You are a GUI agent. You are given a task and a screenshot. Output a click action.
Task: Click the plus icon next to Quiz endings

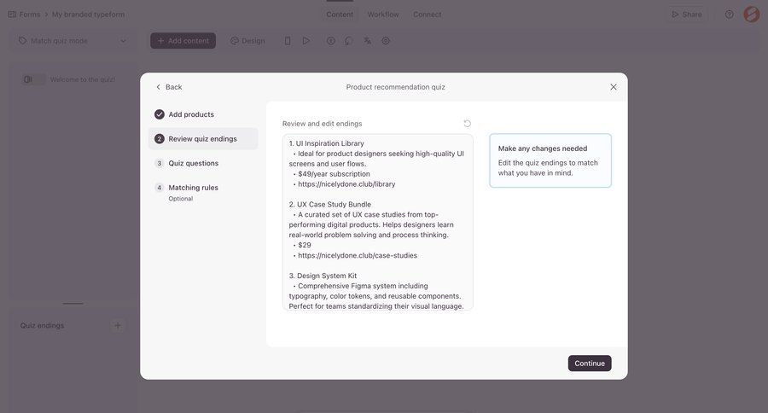[118, 325]
